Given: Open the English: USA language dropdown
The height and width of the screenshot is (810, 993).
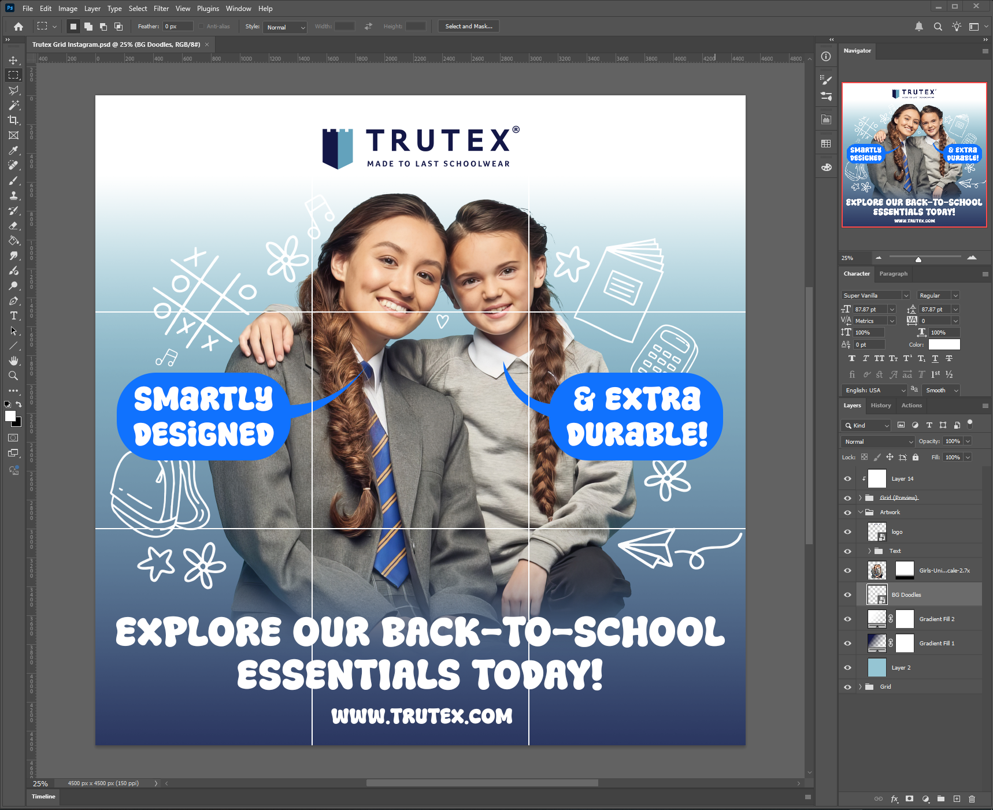Looking at the screenshot, I should click(x=875, y=391).
